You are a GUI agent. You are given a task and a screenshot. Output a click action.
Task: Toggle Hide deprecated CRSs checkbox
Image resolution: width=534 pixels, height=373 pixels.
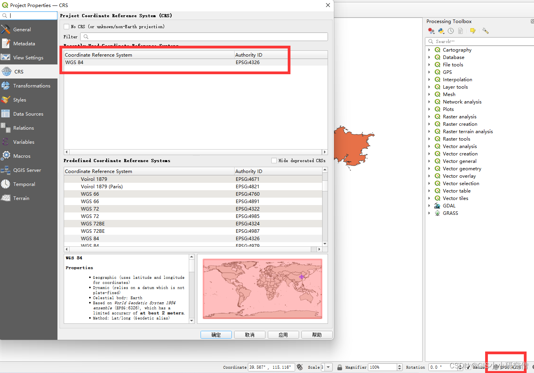coord(274,161)
